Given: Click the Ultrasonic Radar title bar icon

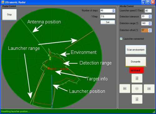Looking at the screenshot, I should pyautogui.click(x=2, y=2).
